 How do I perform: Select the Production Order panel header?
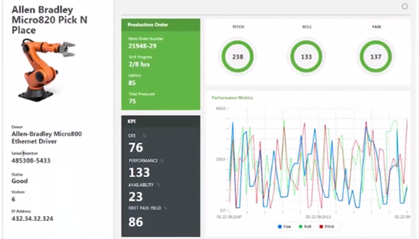pos(160,24)
